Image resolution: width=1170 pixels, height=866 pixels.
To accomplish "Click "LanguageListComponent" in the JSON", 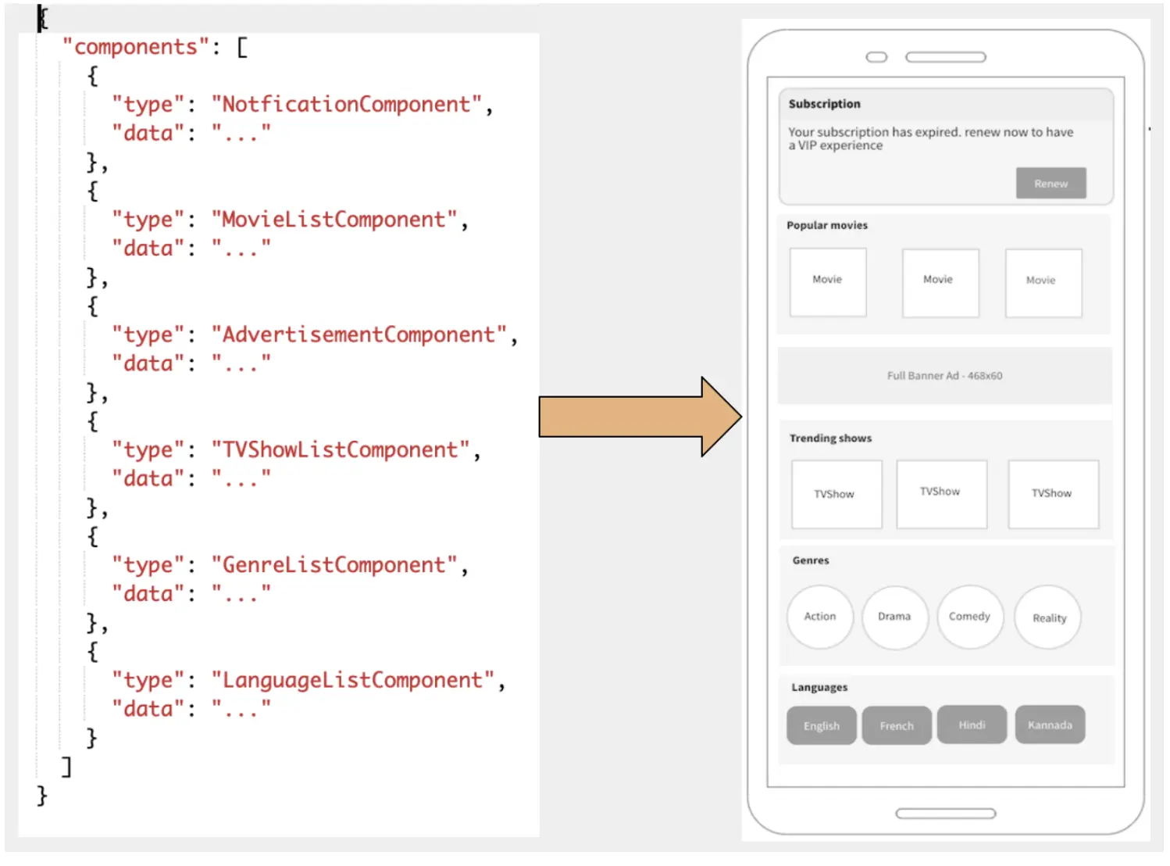I will click(353, 680).
